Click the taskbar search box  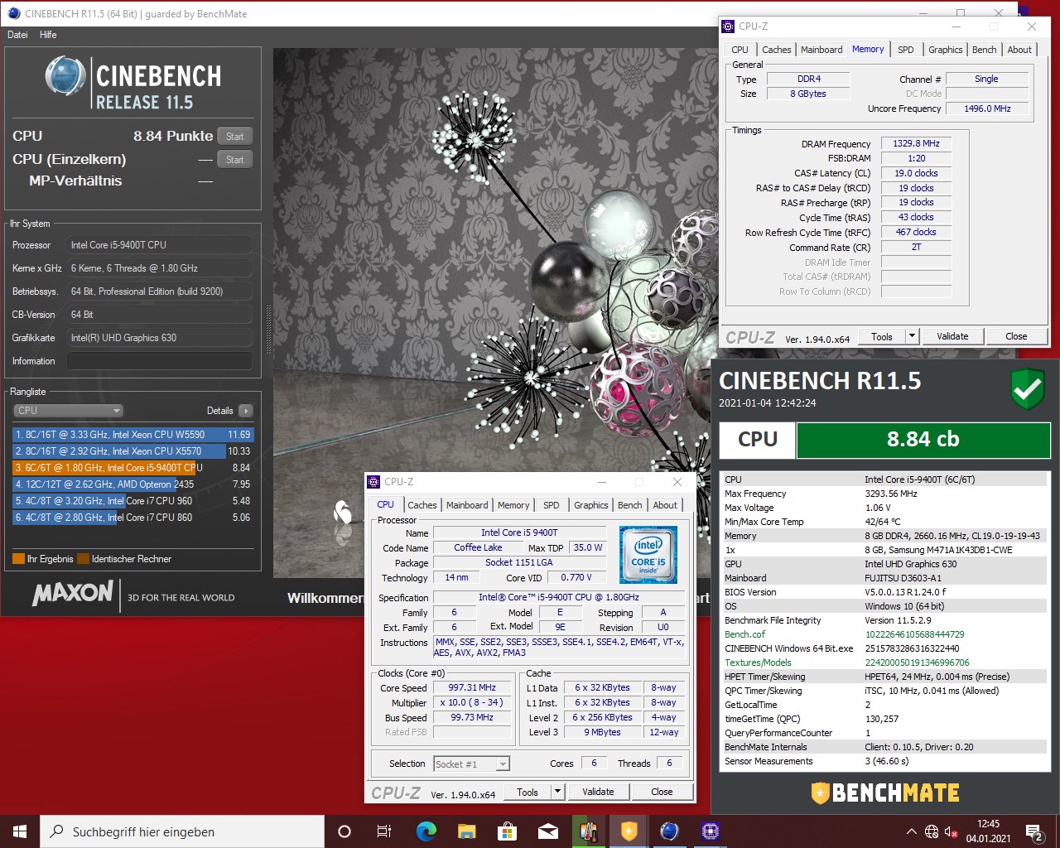coord(182,831)
